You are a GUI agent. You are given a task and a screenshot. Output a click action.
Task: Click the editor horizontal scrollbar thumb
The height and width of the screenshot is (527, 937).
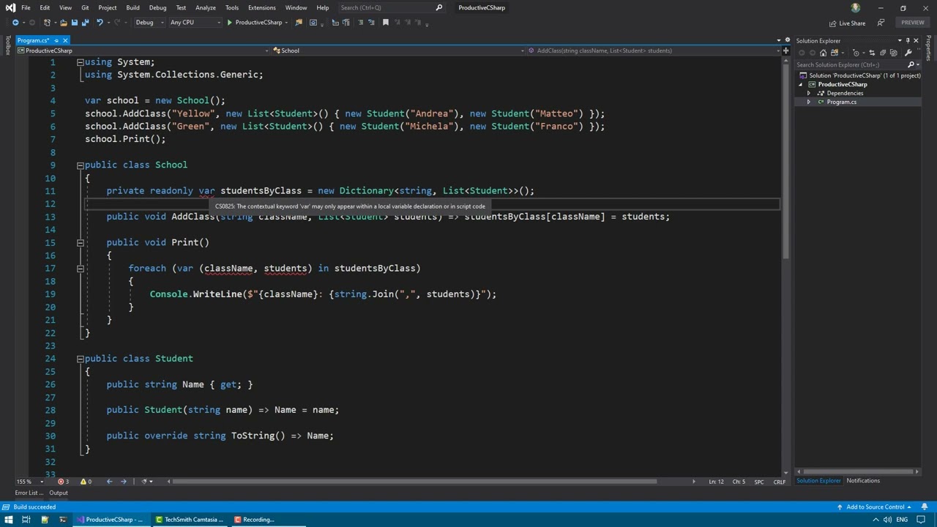(415, 482)
